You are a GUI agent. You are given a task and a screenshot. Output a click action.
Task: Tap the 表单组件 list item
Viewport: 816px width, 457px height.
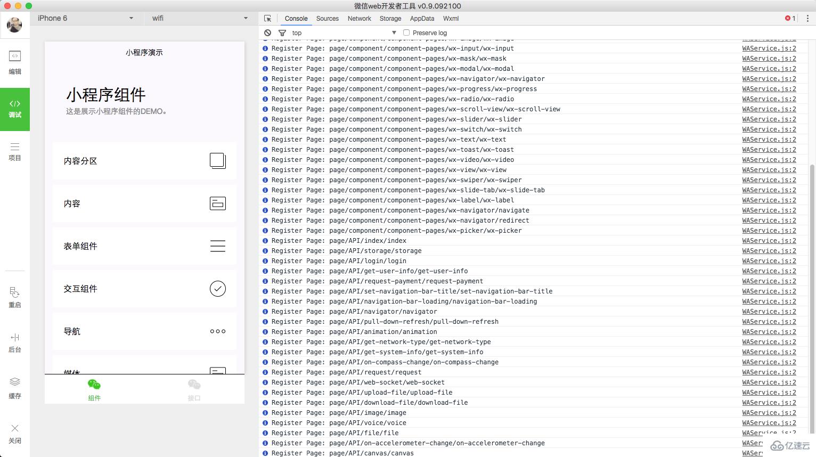click(144, 246)
